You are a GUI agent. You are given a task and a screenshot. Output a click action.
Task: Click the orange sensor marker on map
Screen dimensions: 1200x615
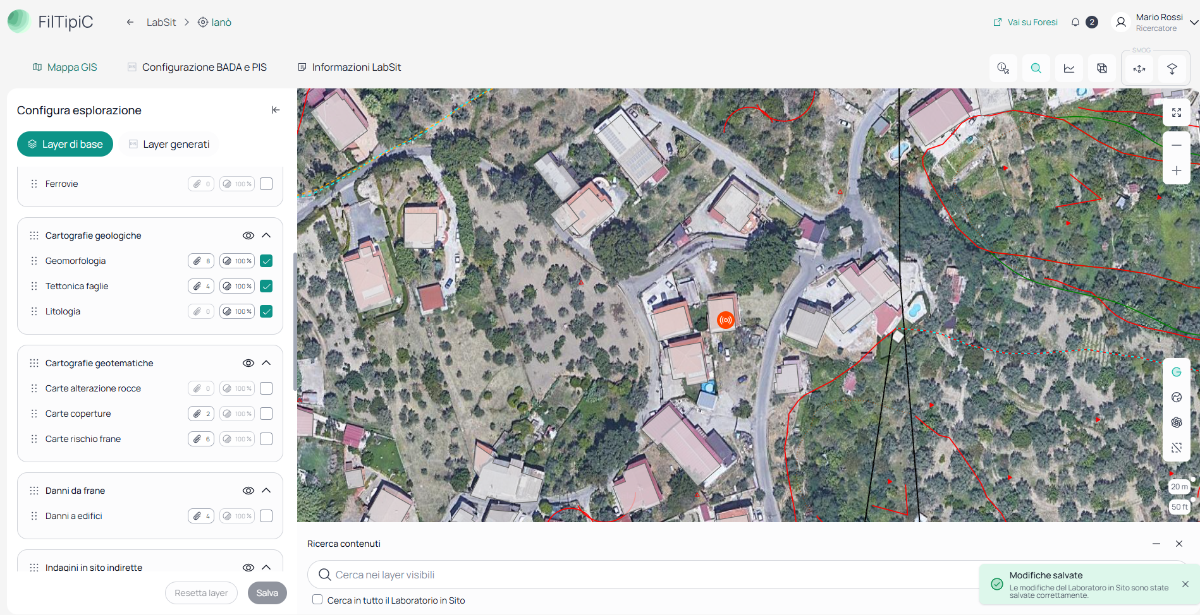coord(726,320)
